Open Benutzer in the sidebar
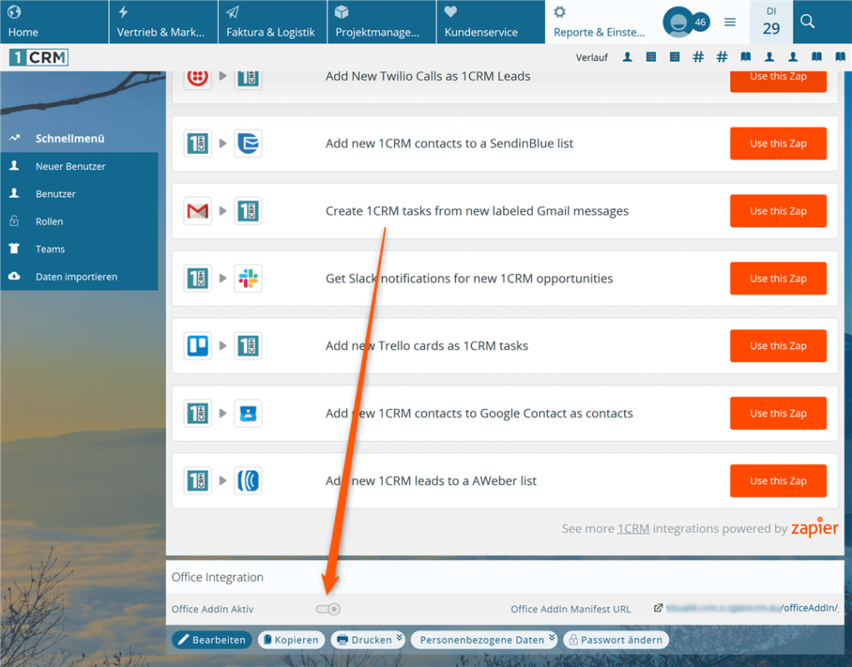The height and width of the screenshot is (667, 852). [56, 194]
